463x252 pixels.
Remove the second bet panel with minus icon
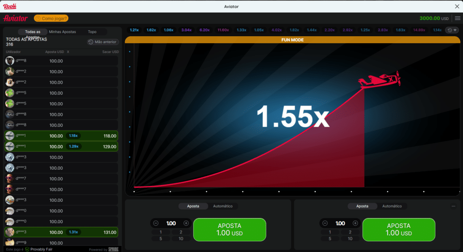click(453, 206)
